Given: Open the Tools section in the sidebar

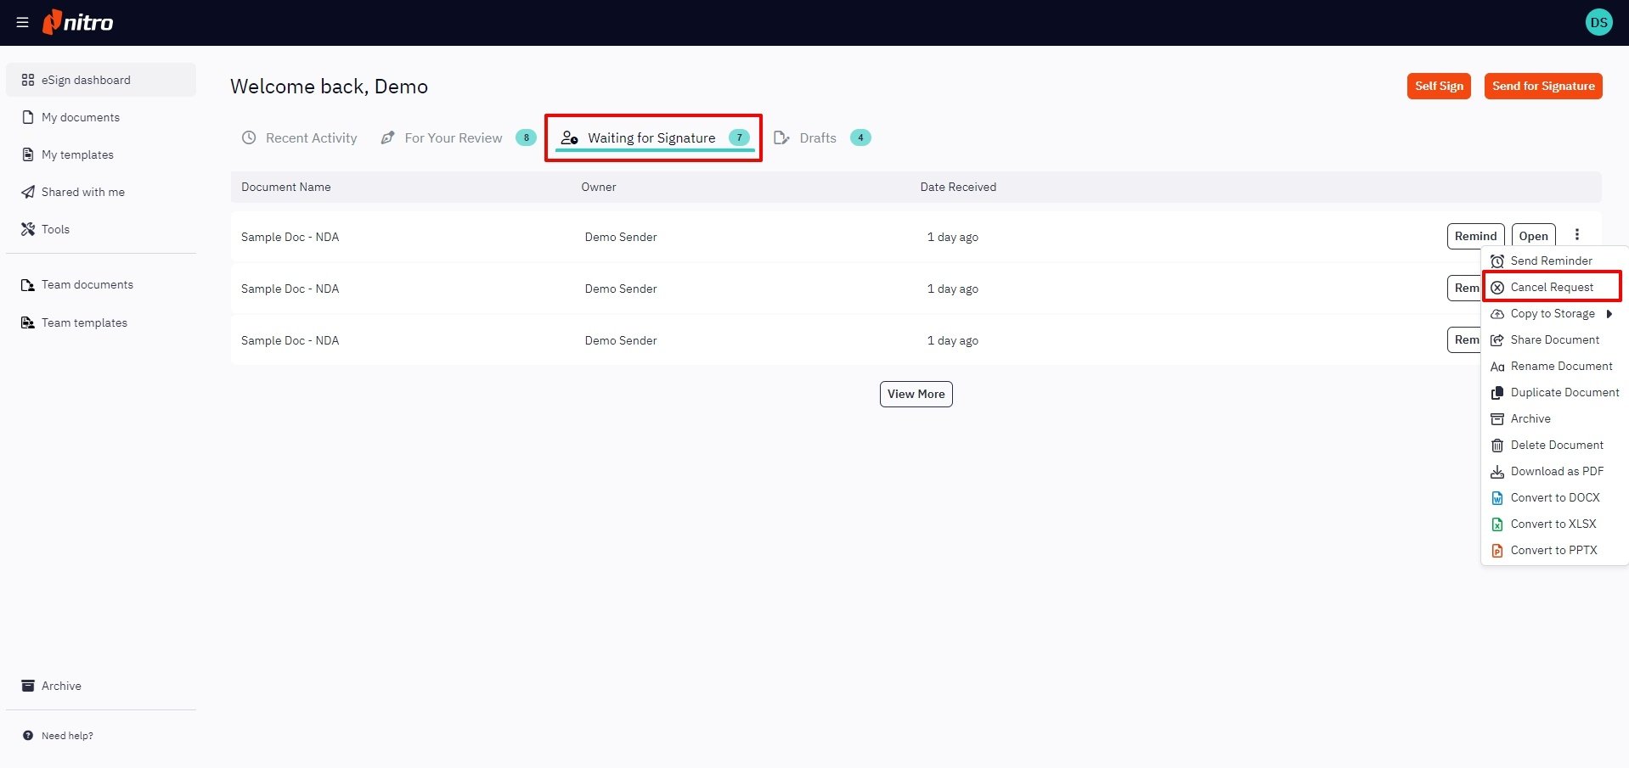Looking at the screenshot, I should point(54,229).
